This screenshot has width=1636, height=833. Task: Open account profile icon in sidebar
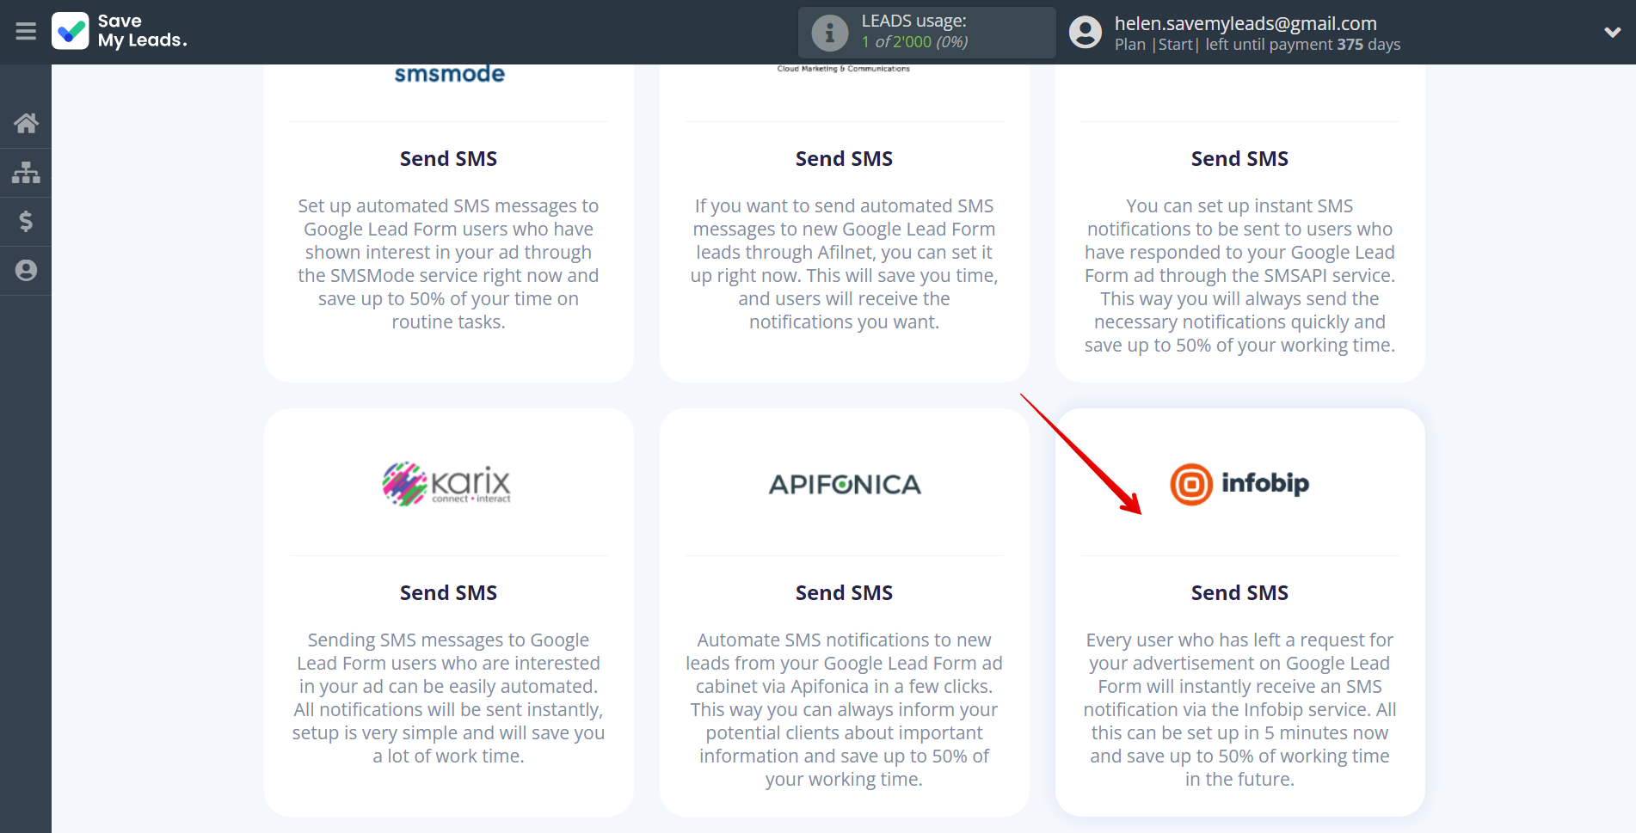(x=26, y=271)
